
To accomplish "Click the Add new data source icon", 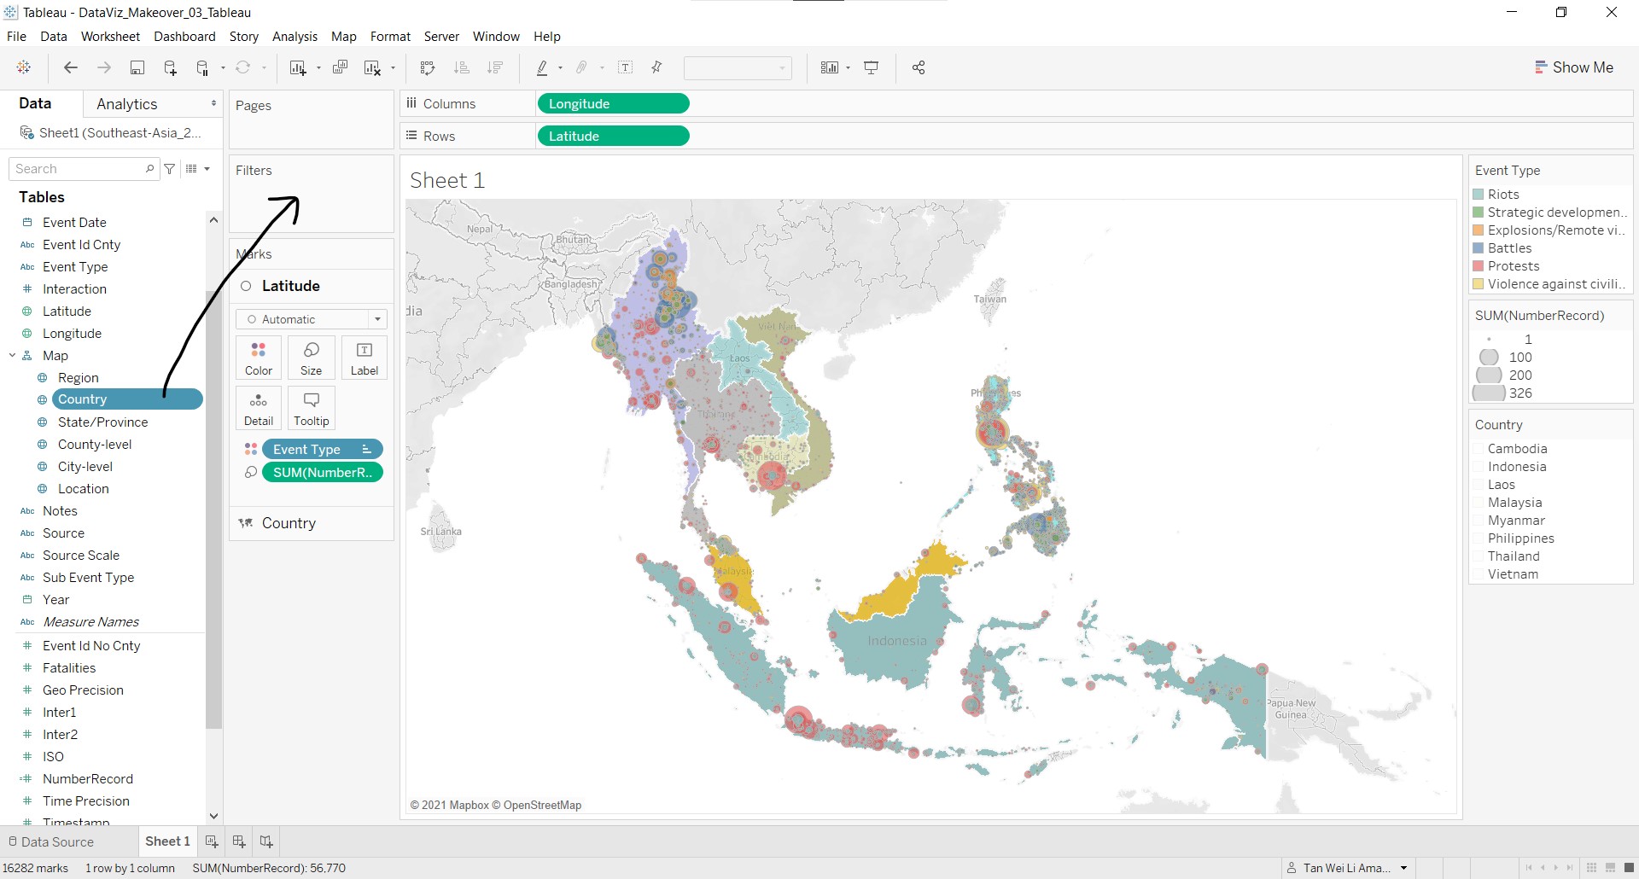I will coord(170,68).
